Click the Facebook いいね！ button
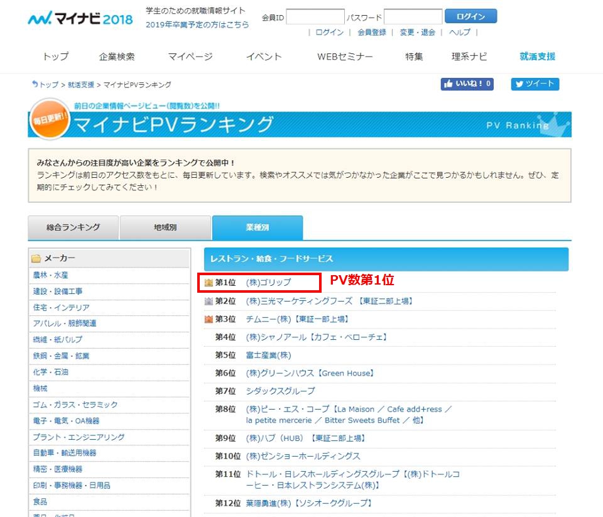This screenshot has height=517, width=603. tap(467, 84)
